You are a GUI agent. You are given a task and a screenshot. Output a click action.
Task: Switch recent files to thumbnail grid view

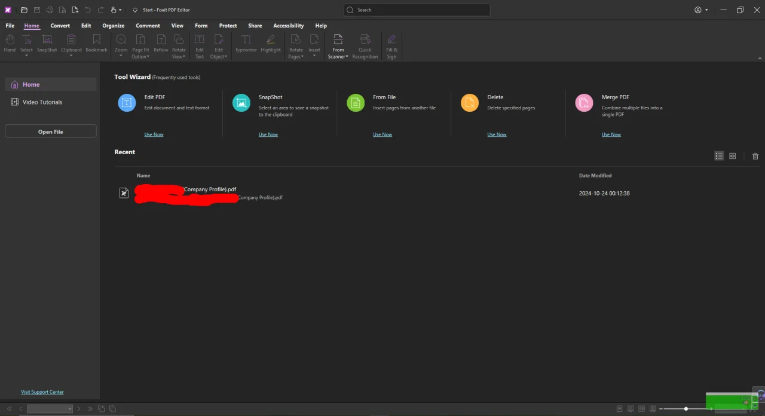tap(733, 156)
